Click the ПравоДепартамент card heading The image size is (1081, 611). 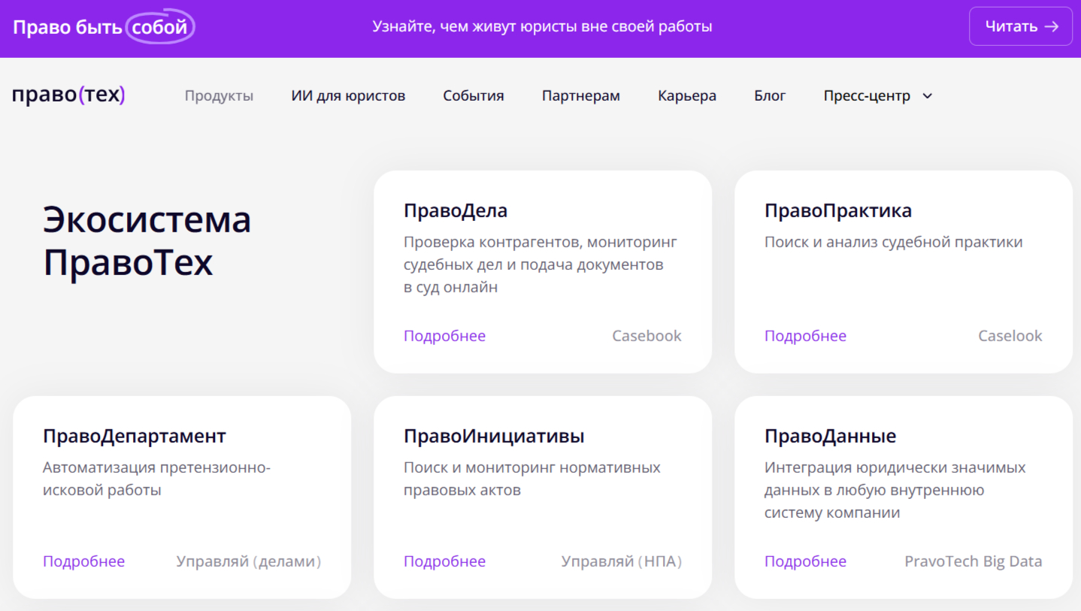point(135,437)
